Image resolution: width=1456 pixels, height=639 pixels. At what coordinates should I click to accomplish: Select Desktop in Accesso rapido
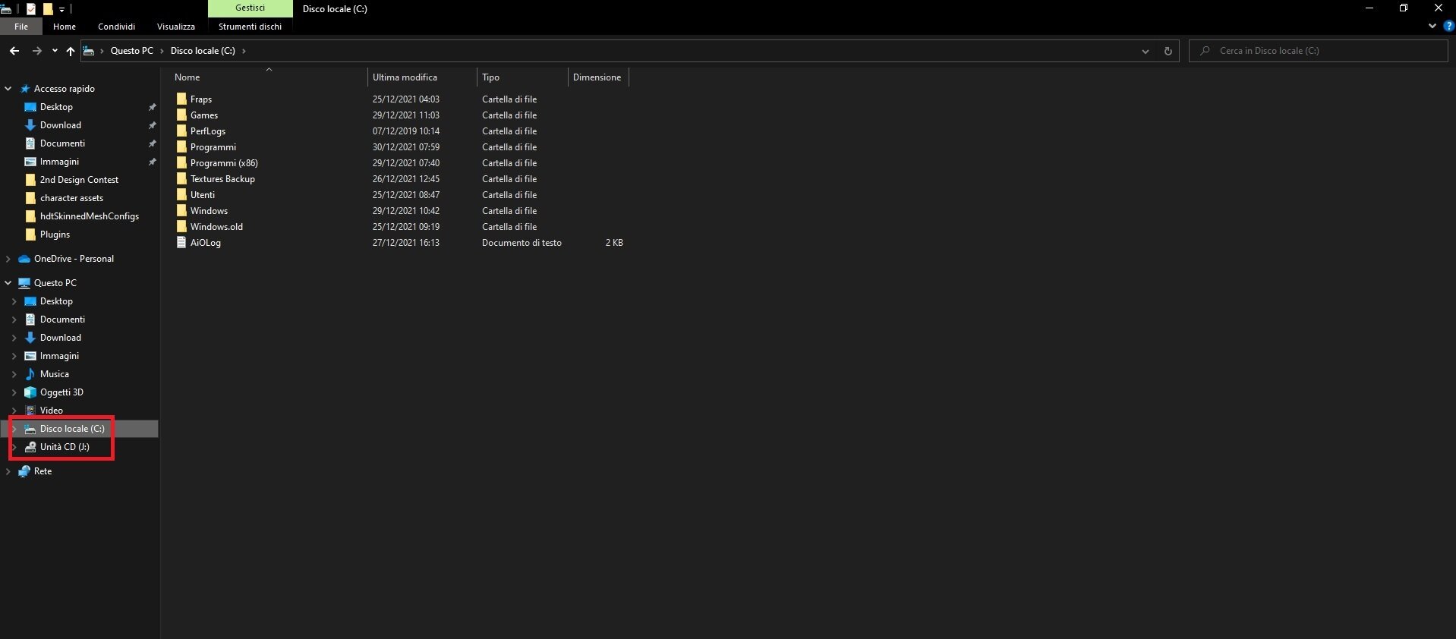pyautogui.click(x=56, y=107)
